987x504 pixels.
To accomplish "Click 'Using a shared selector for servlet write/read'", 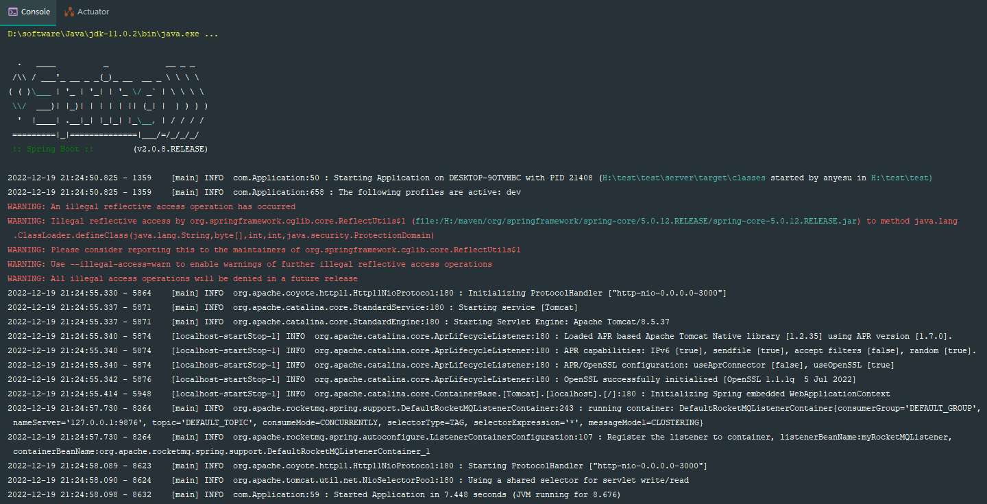I will pyautogui.click(x=578, y=480).
